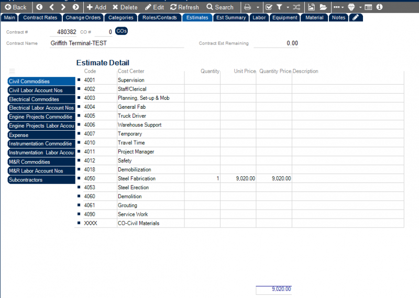
Task: Select Instrumentation Labor Accou category
Action: pos(41,153)
